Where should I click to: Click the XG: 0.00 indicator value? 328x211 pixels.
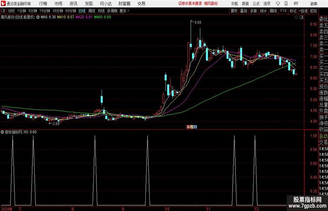[30, 132]
